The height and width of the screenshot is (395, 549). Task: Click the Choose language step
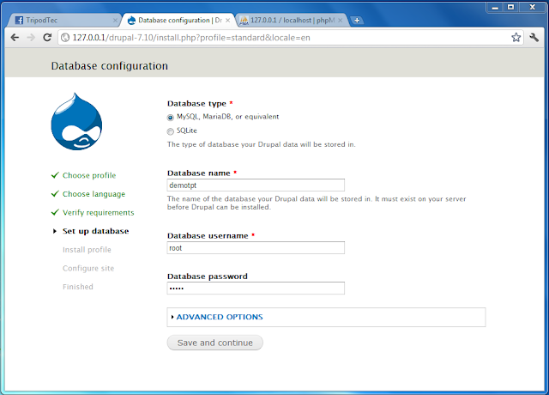point(94,194)
